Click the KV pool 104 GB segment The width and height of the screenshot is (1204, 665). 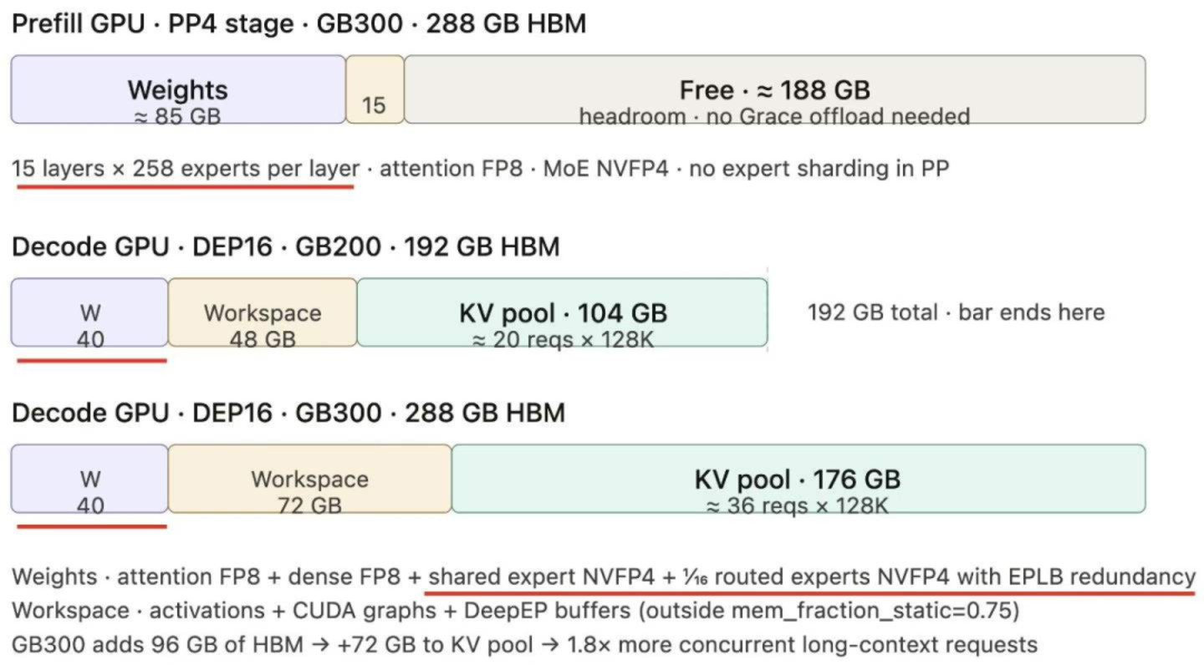pos(562,312)
